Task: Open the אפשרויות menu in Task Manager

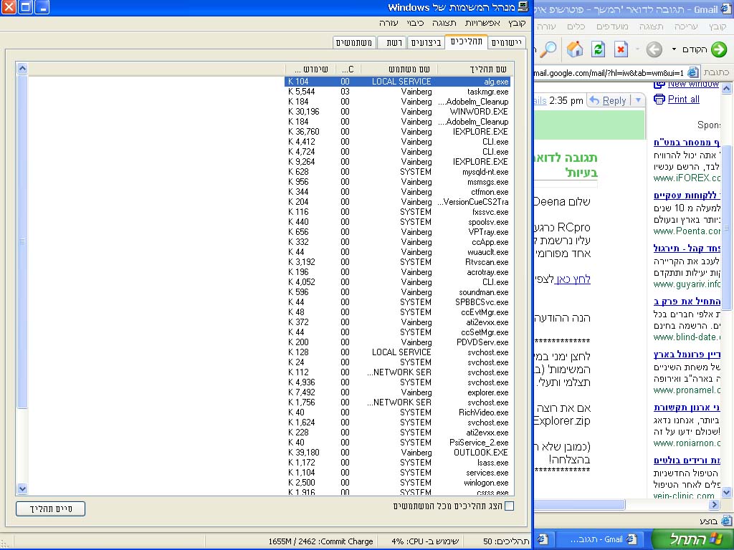Action: pyautogui.click(x=483, y=24)
